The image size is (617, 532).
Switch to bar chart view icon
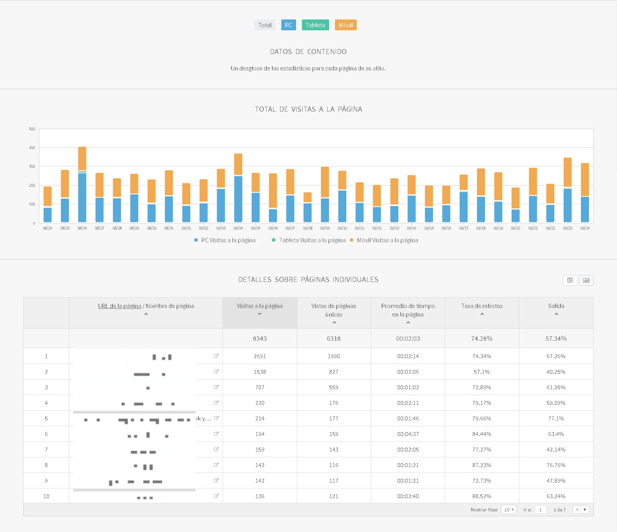coord(586,280)
